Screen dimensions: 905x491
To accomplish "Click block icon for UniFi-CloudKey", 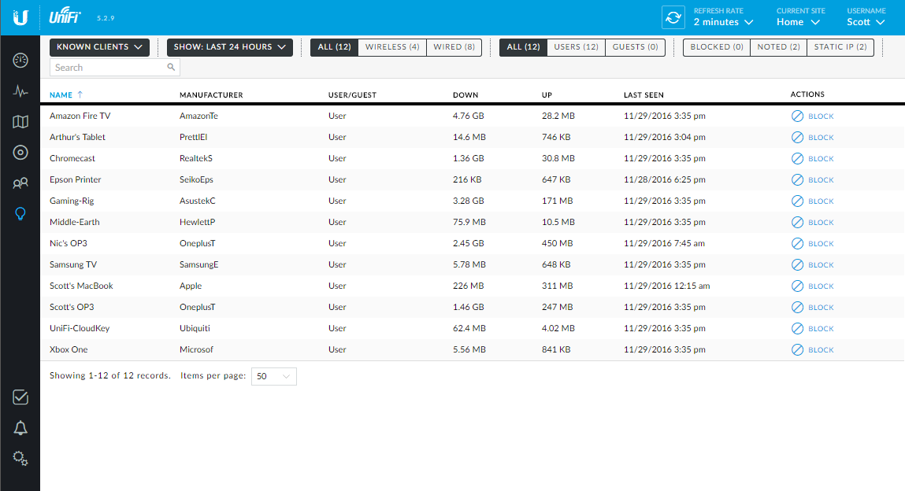I will [x=797, y=328].
